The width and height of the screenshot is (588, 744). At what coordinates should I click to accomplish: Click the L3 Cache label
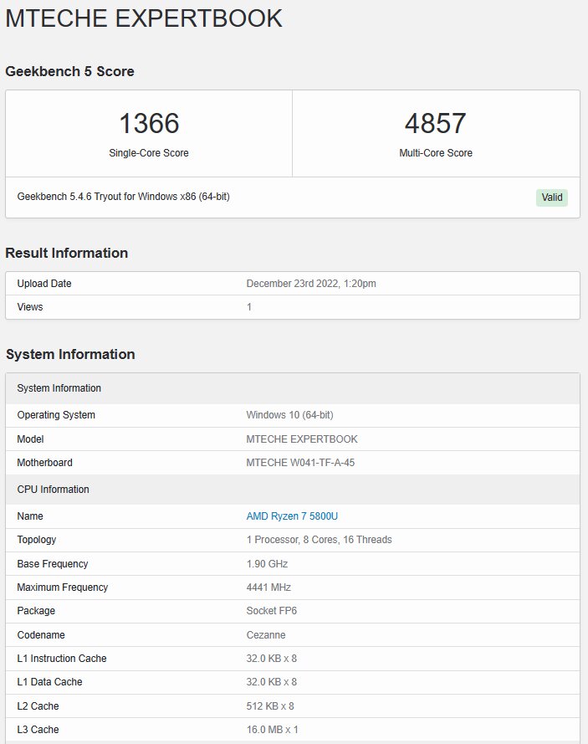click(x=38, y=730)
